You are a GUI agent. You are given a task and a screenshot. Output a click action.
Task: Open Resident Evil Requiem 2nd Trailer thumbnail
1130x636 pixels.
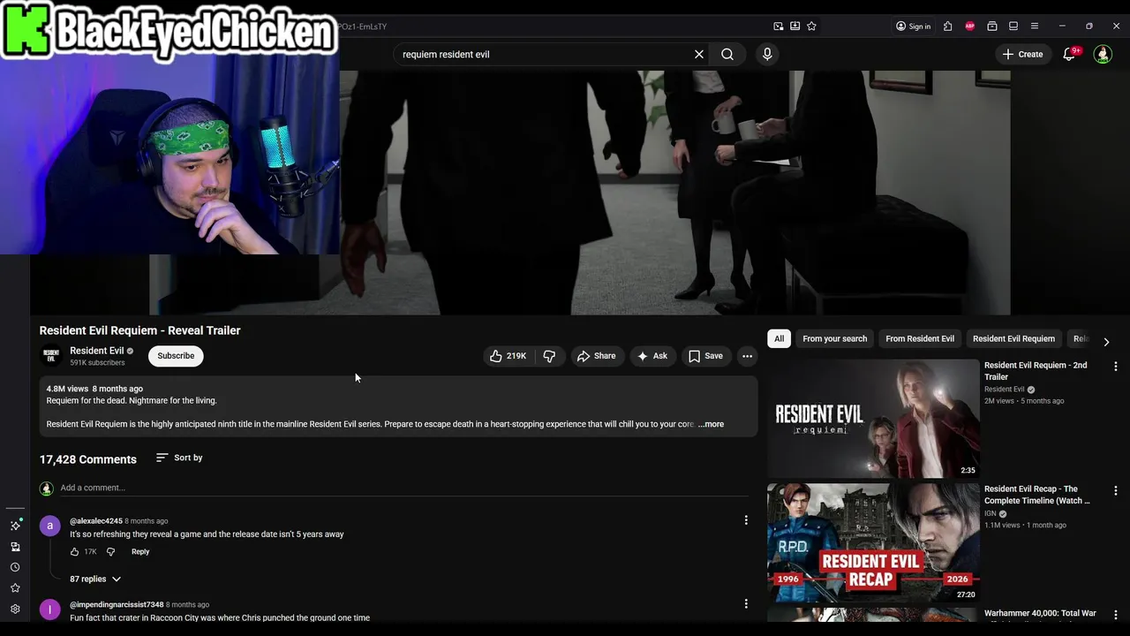(873, 418)
